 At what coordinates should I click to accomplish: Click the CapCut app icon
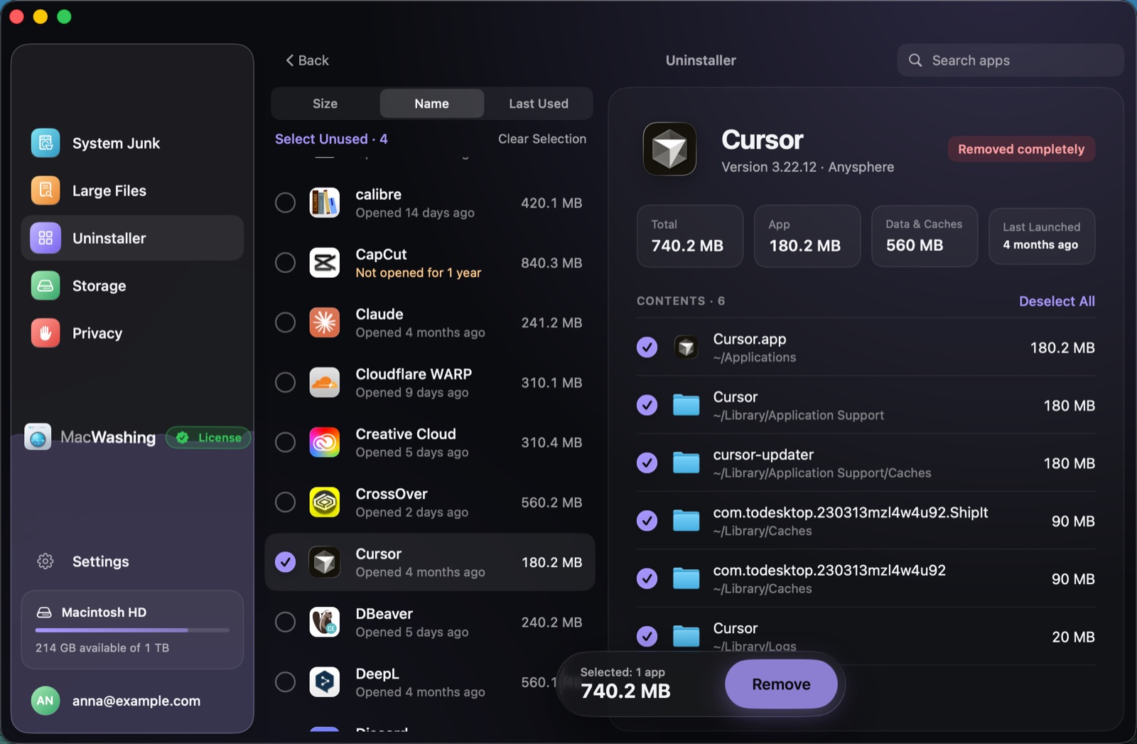click(325, 263)
